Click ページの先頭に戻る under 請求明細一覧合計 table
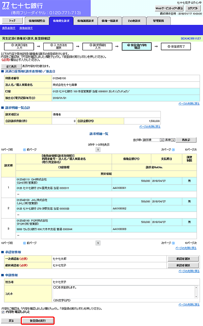Image resolution: width=203 pixels, height=326 pixels. coord(150,127)
